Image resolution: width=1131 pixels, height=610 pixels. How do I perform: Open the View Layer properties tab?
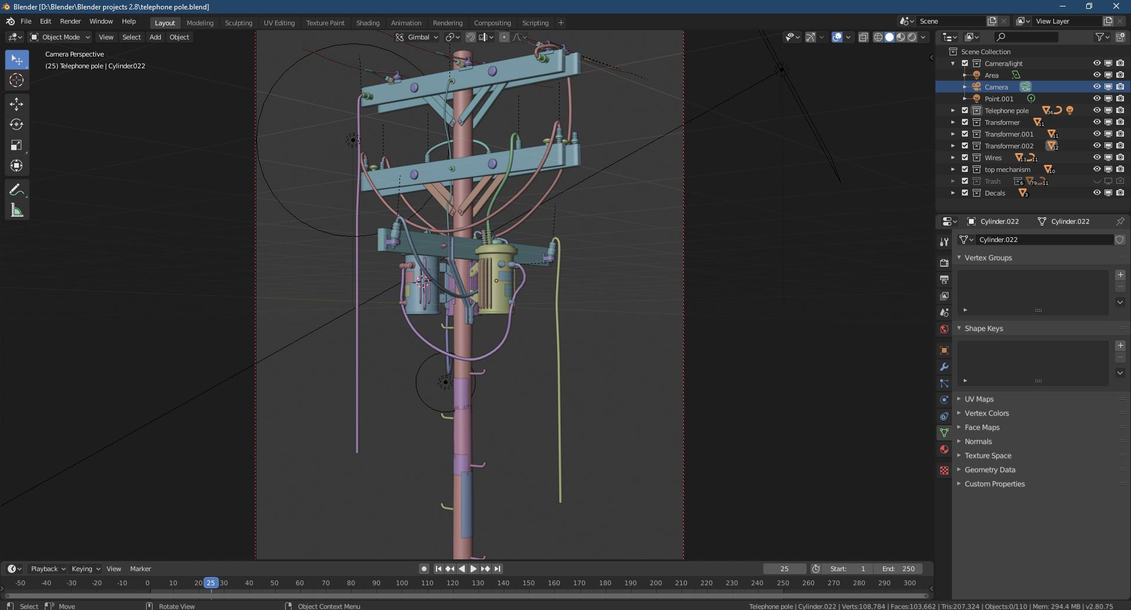coord(944,296)
